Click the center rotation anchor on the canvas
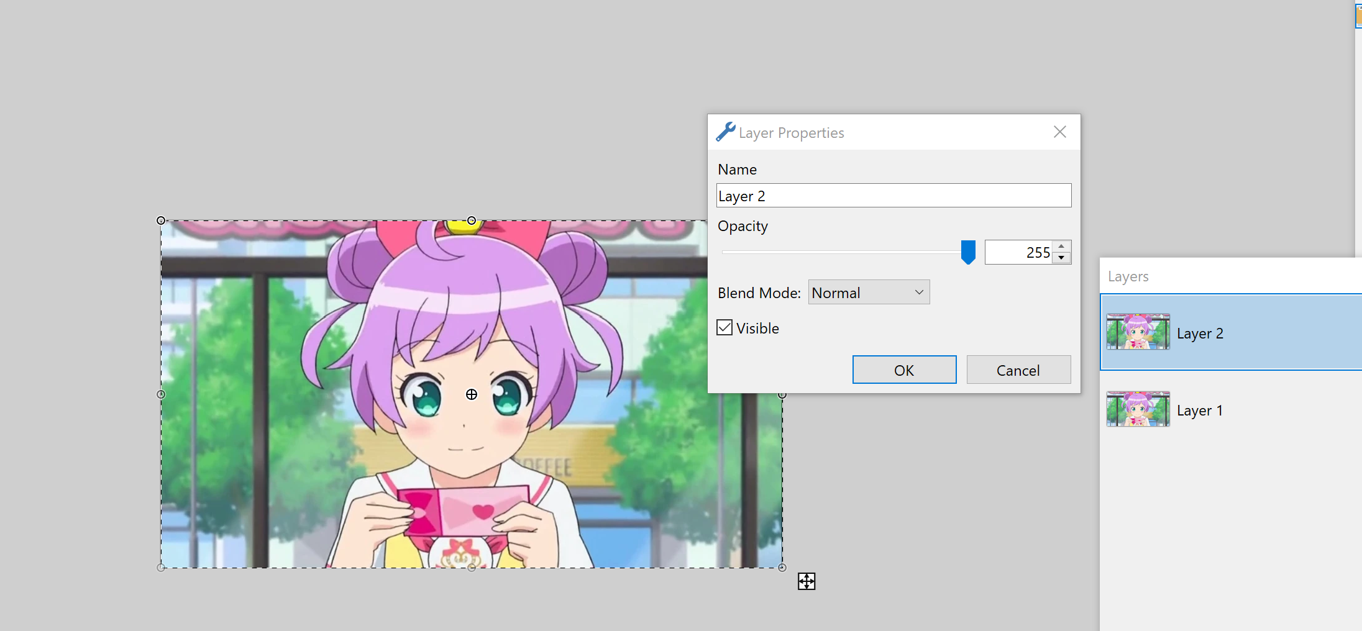1362x631 pixels. pyautogui.click(x=472, y=394)
